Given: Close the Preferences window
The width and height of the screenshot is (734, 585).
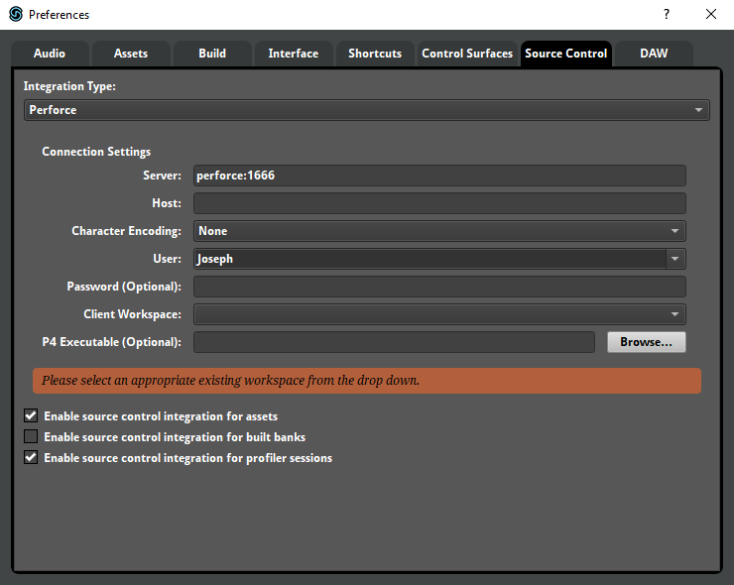Looking at the screenshot, I should click(710, 15).
